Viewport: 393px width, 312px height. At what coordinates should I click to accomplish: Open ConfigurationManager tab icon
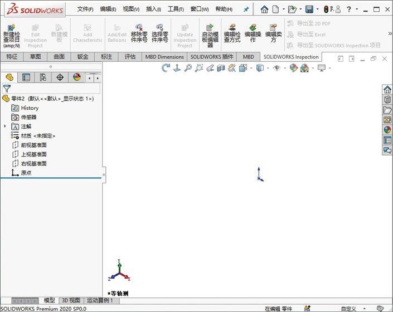click(x=43, y=77)
